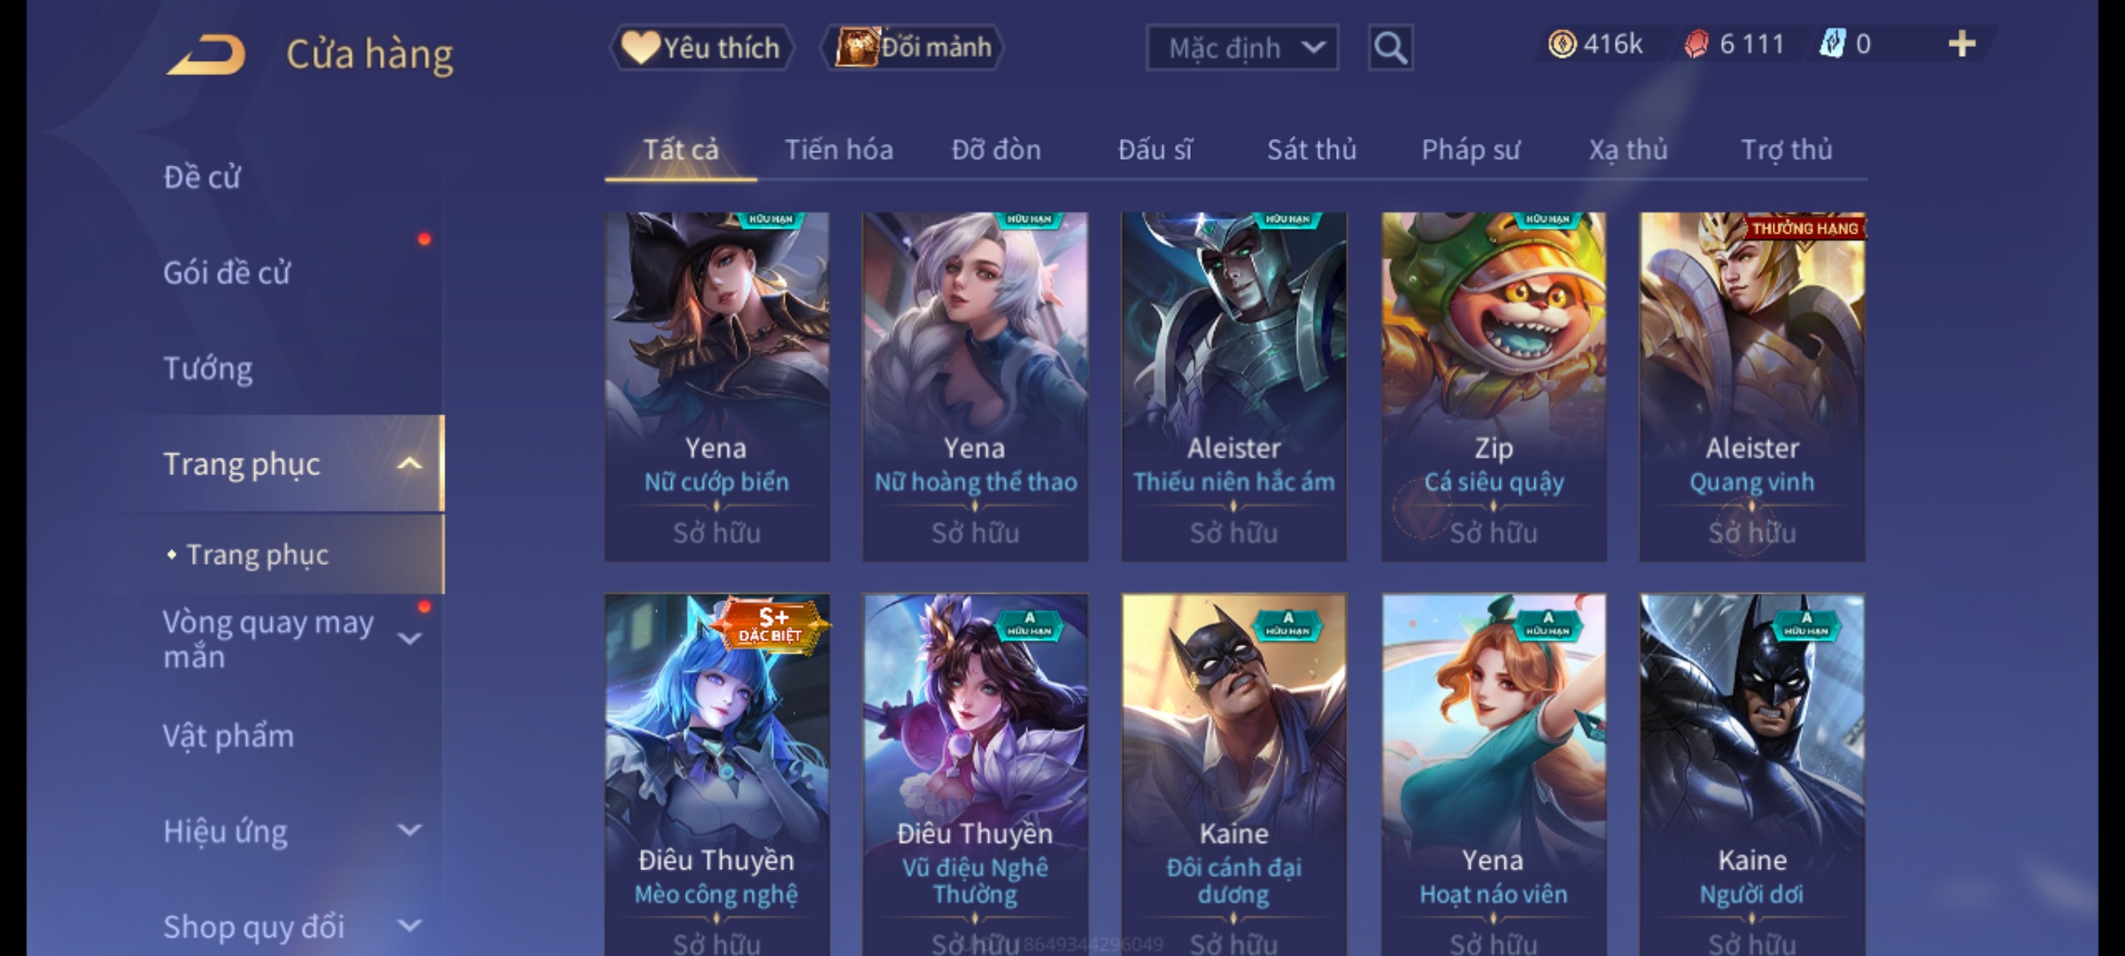The height and width of the screenshot is (956, 2125).
Task: Expand Shop quy đổi sidebar section
Action: point(409,926)
